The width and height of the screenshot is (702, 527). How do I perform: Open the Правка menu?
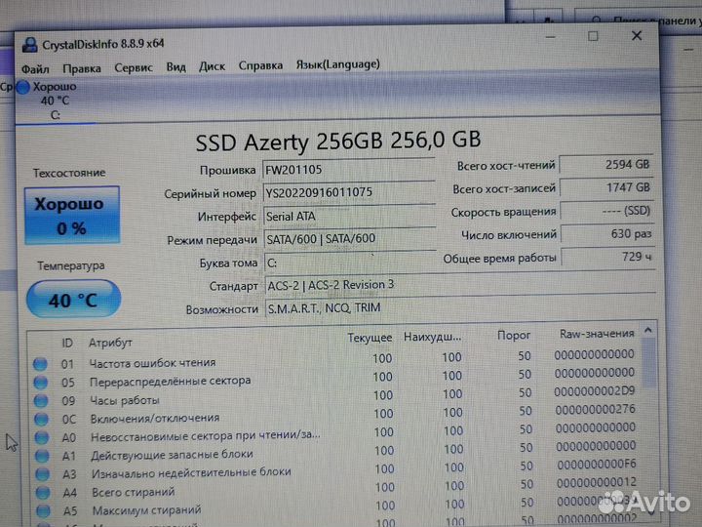point(82,68)
